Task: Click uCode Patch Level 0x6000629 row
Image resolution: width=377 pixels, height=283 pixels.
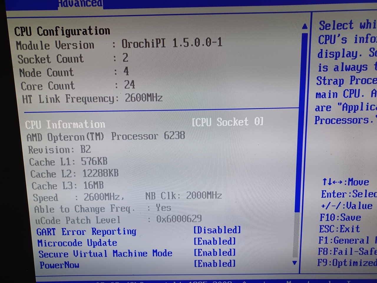Action: (x=118, y=220)
